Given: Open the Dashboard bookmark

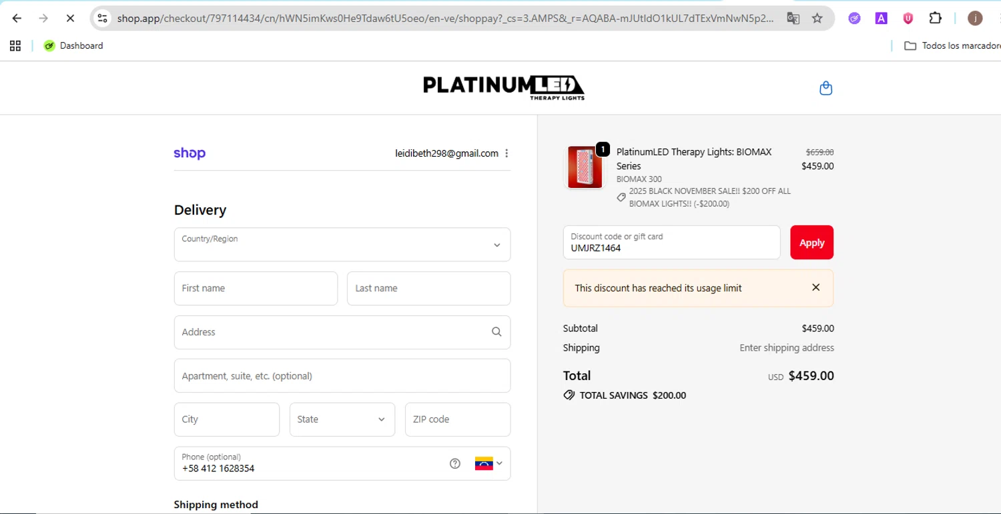Looking at the screenshot, I should pyautogui.click(x=73, y=45).
